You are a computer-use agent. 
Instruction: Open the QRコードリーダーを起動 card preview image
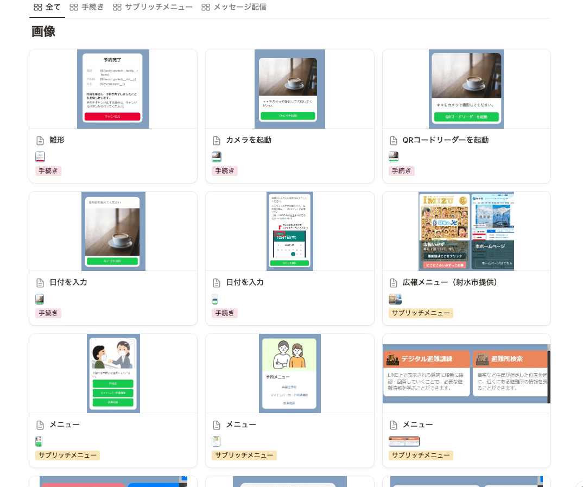coord(466,89)
